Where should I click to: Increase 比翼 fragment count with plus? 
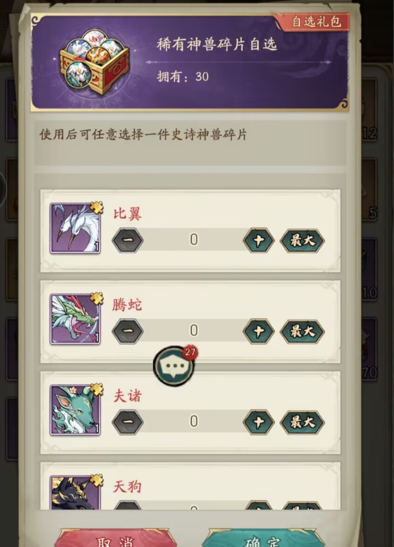pos(258,240)
